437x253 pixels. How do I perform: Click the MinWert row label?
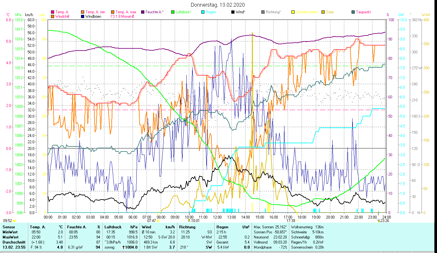click(x=9, y=232)
